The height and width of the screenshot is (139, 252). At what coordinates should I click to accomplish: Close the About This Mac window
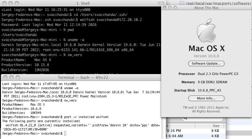tap(164, 8)
